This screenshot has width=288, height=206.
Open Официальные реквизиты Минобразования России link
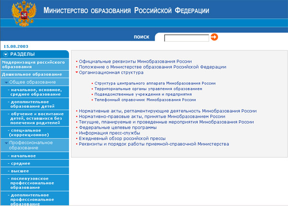click(x=135, y=61)
